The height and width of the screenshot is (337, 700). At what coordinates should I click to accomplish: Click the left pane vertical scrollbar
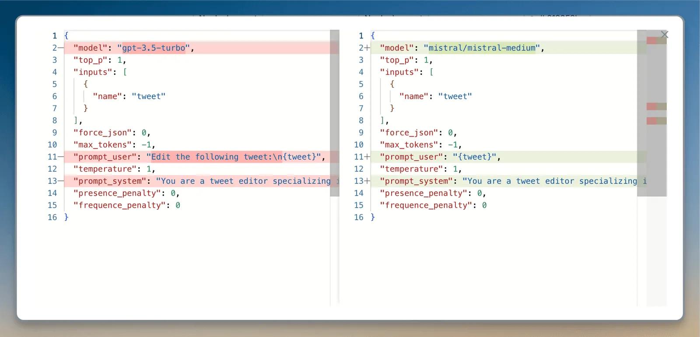[x=335, y=113]
